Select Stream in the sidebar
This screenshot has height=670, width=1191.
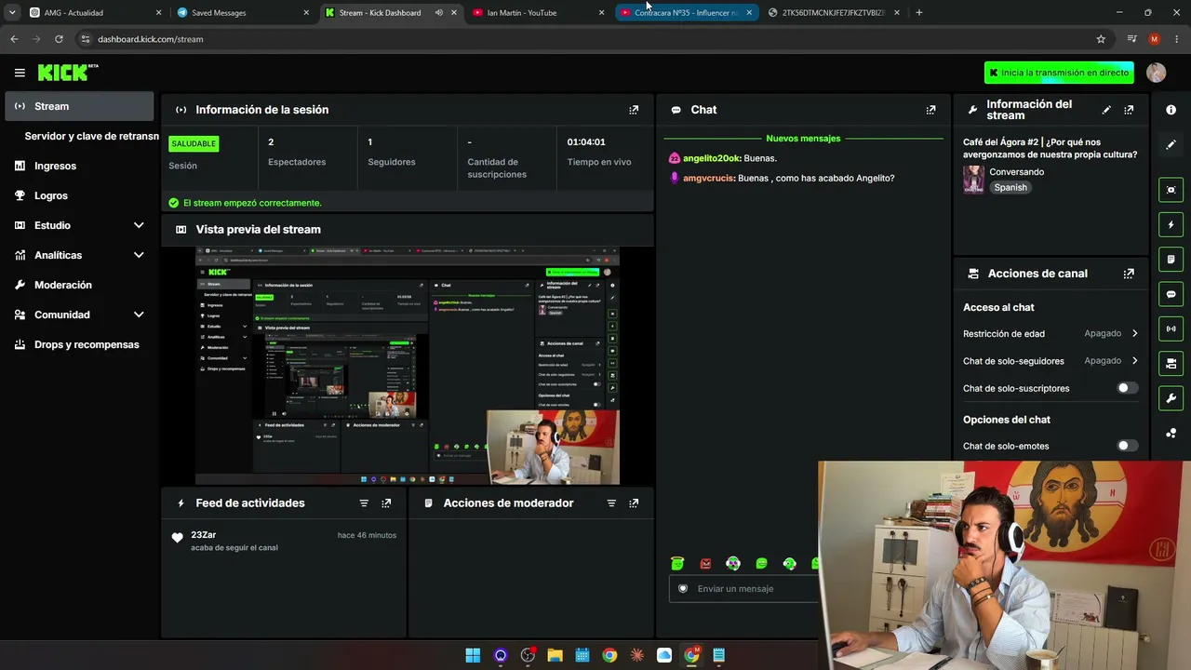(x=79, y=106)
